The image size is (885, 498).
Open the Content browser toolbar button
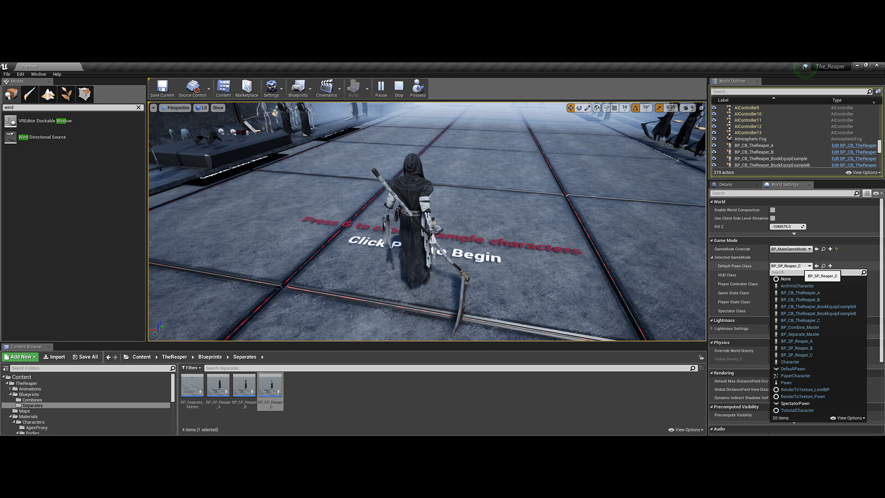[x=223, y=89]
